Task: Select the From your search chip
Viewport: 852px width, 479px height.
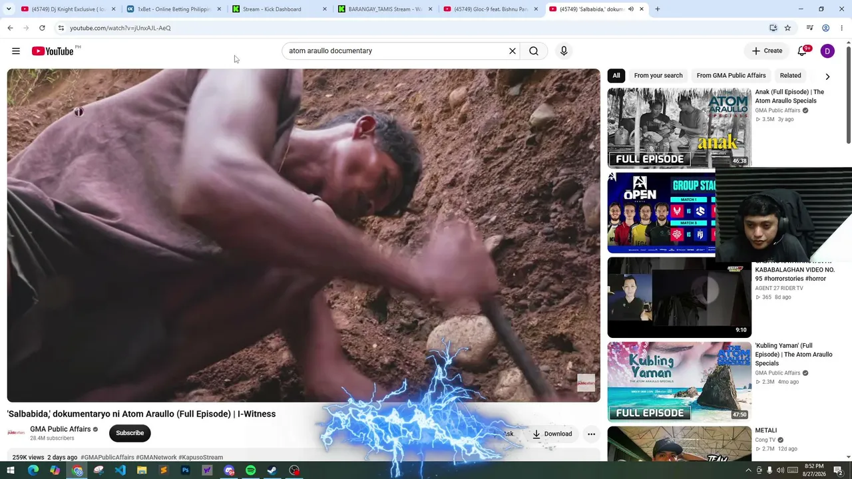Action: click(x=658, y=76)
